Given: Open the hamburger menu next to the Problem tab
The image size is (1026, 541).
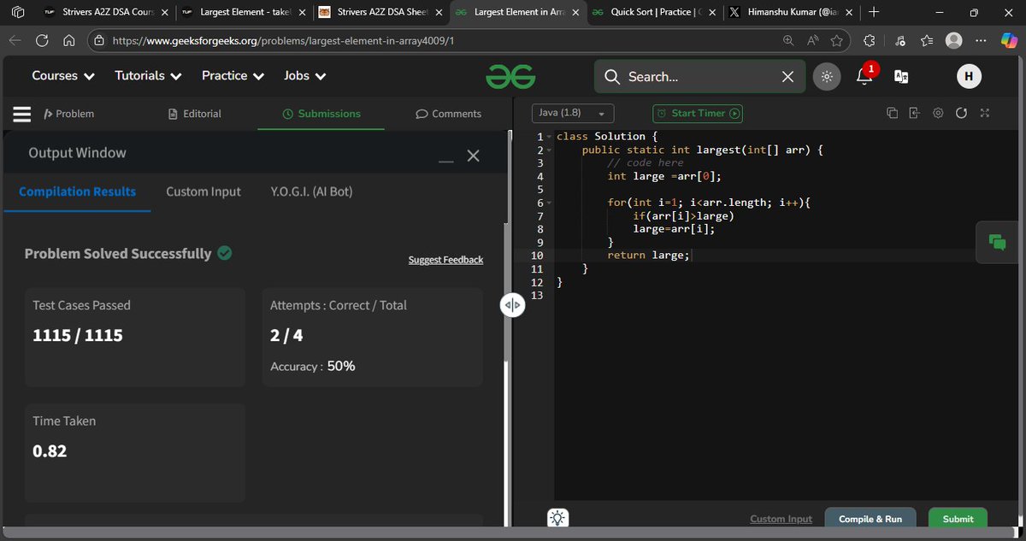Looking at the screenshot, I should coord(22,114).
